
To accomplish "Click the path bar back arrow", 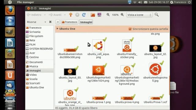I will pos(58,22).
